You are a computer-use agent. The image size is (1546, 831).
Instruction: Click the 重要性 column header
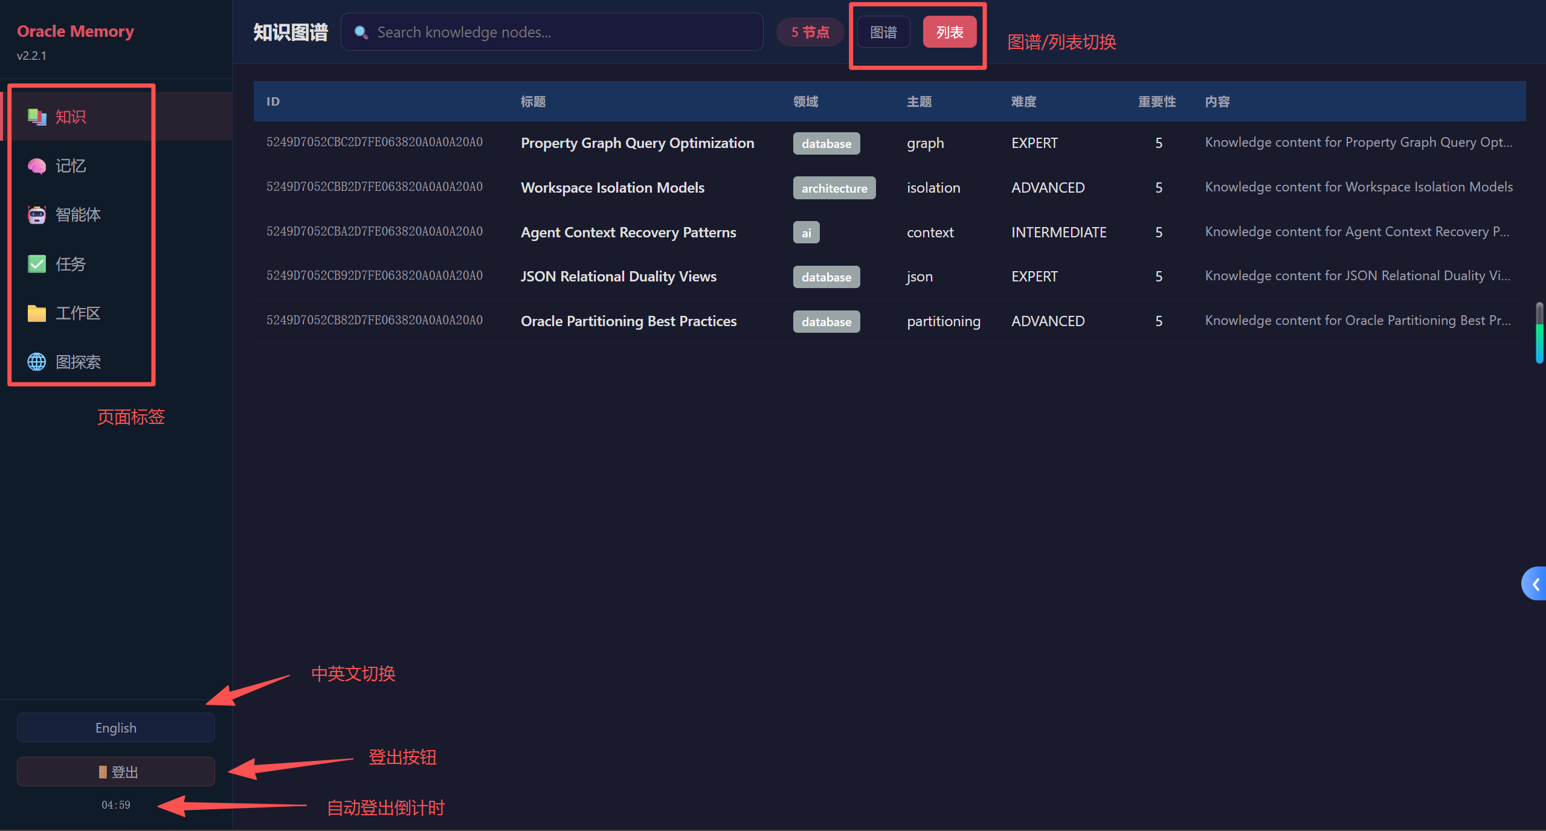tap(1157, 101)
